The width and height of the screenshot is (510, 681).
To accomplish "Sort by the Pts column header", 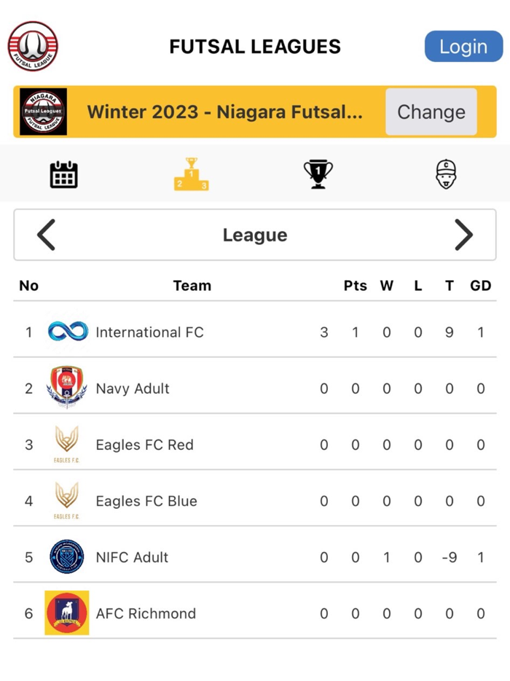I will click(356, 286).
